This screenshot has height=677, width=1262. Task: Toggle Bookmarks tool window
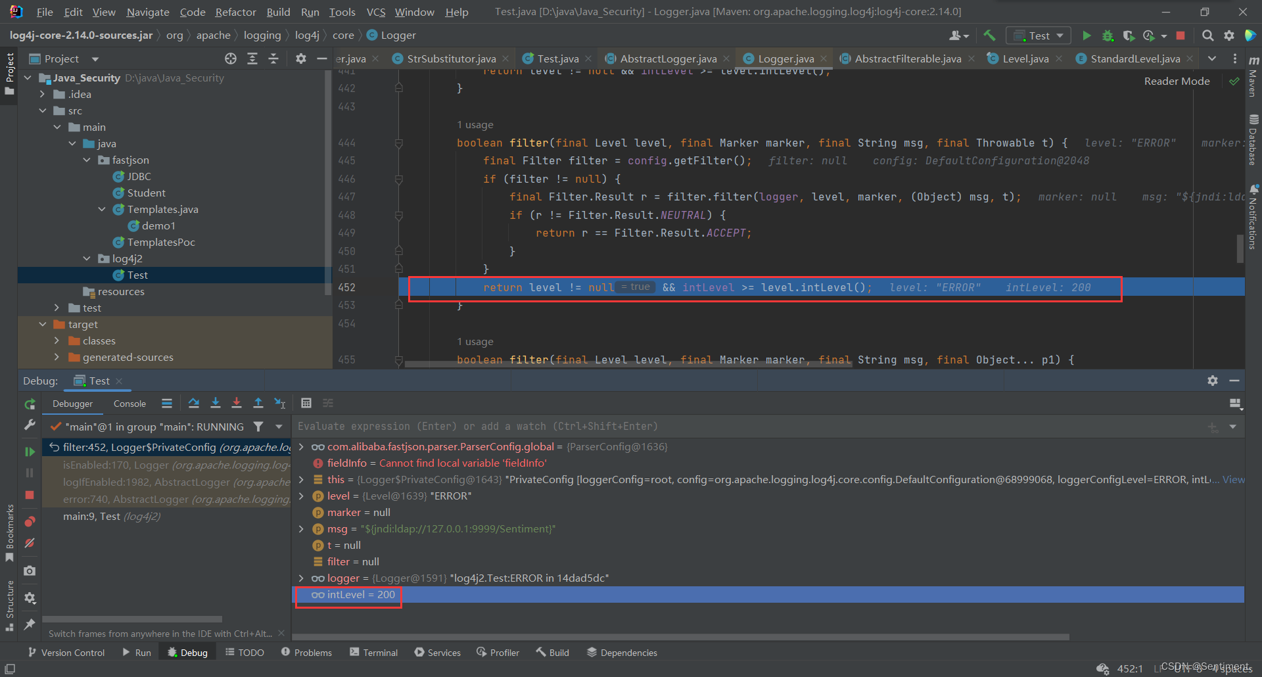point(9,532)
